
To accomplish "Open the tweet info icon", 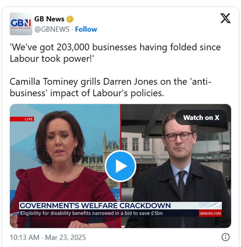I will click(226, 237).
